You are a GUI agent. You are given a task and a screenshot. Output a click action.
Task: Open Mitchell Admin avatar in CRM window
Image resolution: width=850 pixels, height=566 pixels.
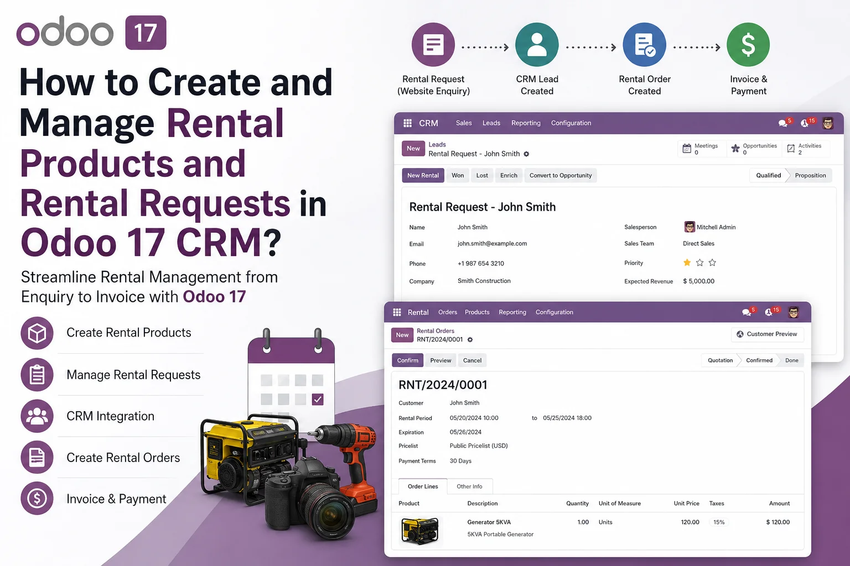[x=828, y=123]
